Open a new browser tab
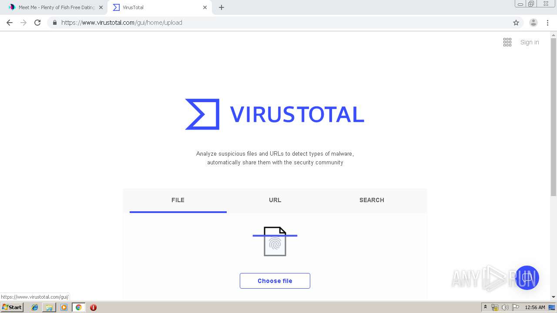The height and width of the screenshot is (313, 557). (x=221, y=7)
